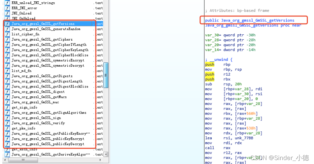Click vertical scrollbar thumb in functions list

point(106,75)
